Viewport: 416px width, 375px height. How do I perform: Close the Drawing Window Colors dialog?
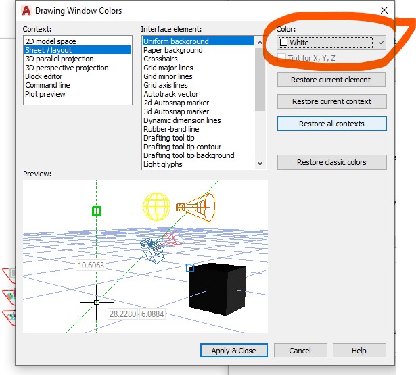click(x=384, y=10)
